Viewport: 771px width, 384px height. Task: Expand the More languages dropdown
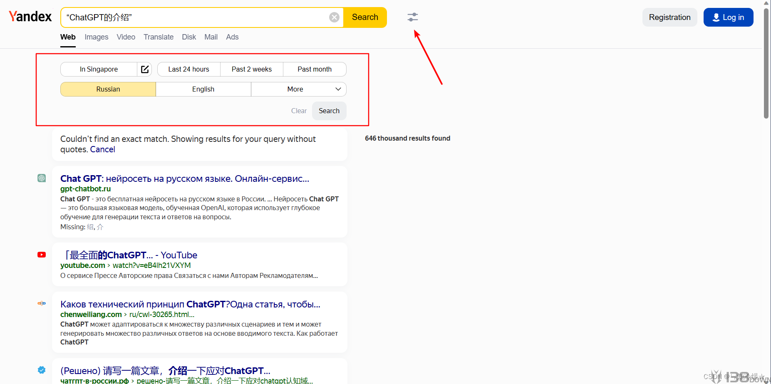tap(299, 89)
